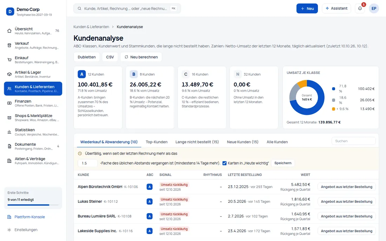Image resolution: width=386 pixels, height=241 pixels.
Task: Click the global search field
Action: point(127,9)
